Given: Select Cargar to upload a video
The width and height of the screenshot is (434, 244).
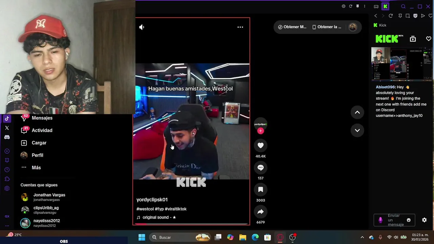Looking at the screenshot, I should [x=34, y=143].
